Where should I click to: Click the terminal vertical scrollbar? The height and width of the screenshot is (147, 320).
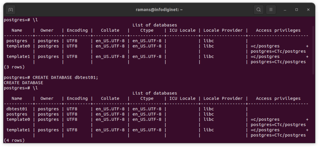click(313, 50)
